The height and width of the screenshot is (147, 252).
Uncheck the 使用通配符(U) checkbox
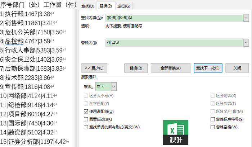(86, 111)
